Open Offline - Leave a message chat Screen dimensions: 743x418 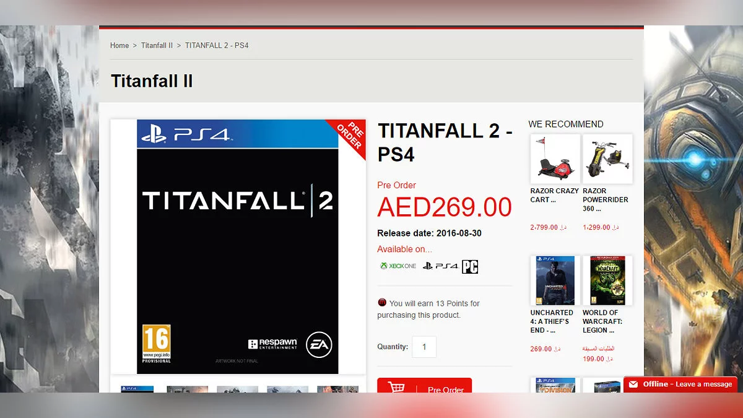[680, 384]
